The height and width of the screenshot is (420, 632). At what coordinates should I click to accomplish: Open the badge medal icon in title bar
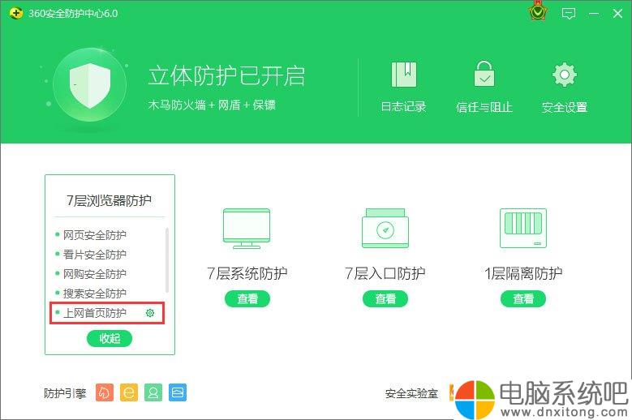[538, 11]
